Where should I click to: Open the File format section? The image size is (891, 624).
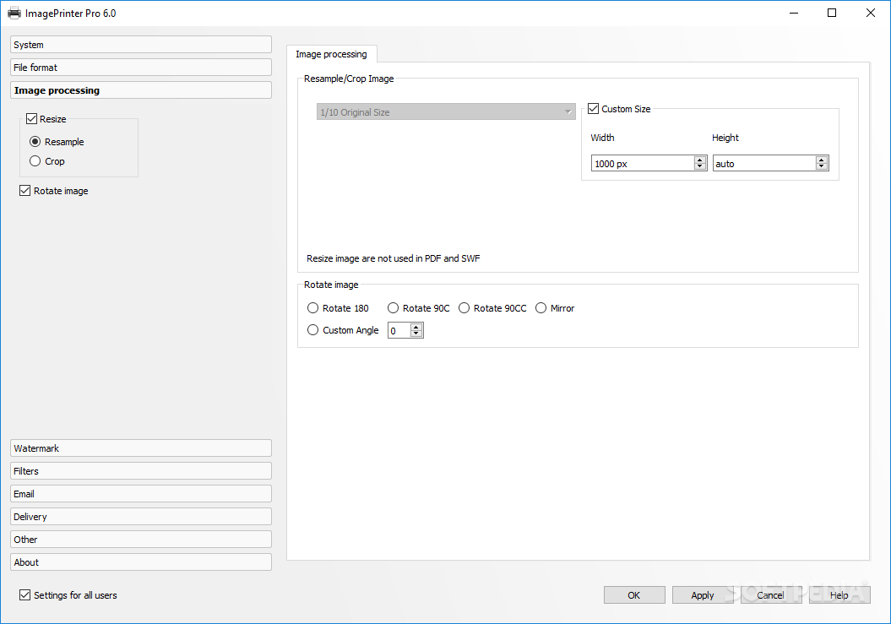point(141,67)
